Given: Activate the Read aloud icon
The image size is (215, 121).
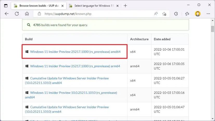Looking at the screenshot, I should click(156, 14).
